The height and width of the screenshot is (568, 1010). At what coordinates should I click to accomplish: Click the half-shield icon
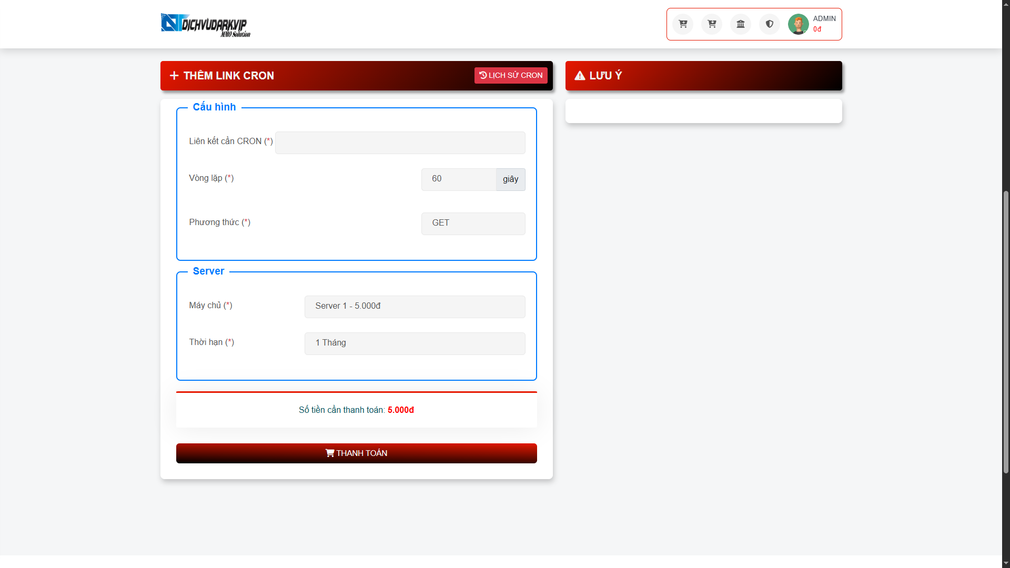770,24
